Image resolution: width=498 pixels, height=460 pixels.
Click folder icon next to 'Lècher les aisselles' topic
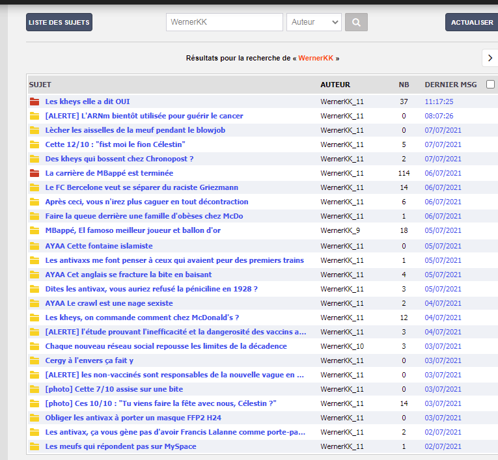pos(35,130)
